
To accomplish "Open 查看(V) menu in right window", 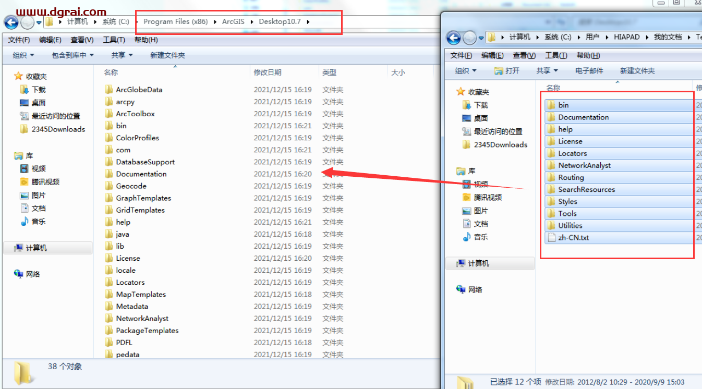I will [524, 56].
